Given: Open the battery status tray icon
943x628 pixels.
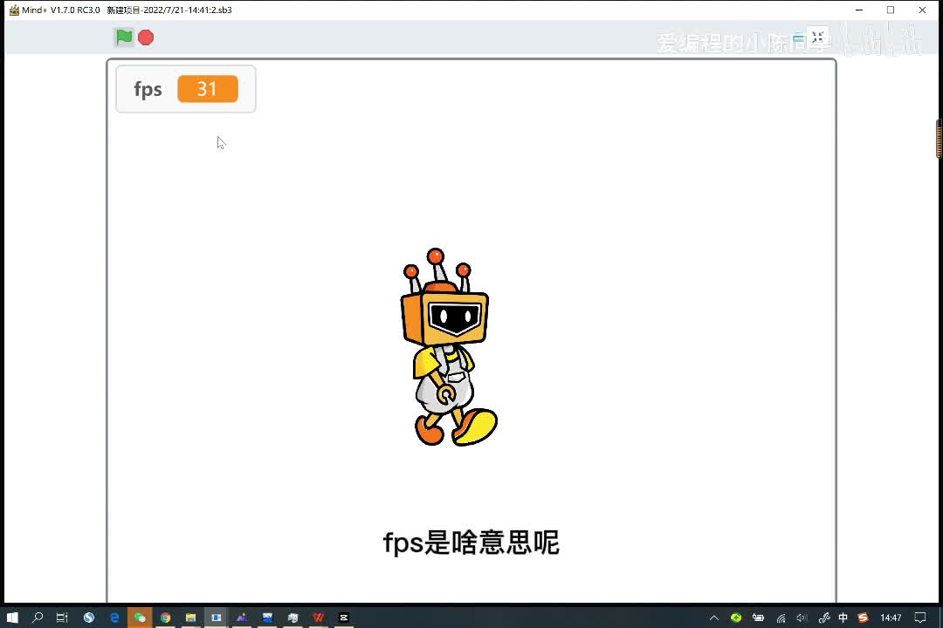Looking at the screenshot, I should click(x=759, y=618).
